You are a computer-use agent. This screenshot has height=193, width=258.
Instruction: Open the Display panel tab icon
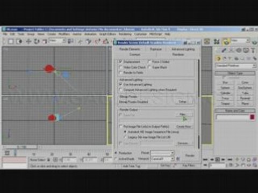coord(246,50)
